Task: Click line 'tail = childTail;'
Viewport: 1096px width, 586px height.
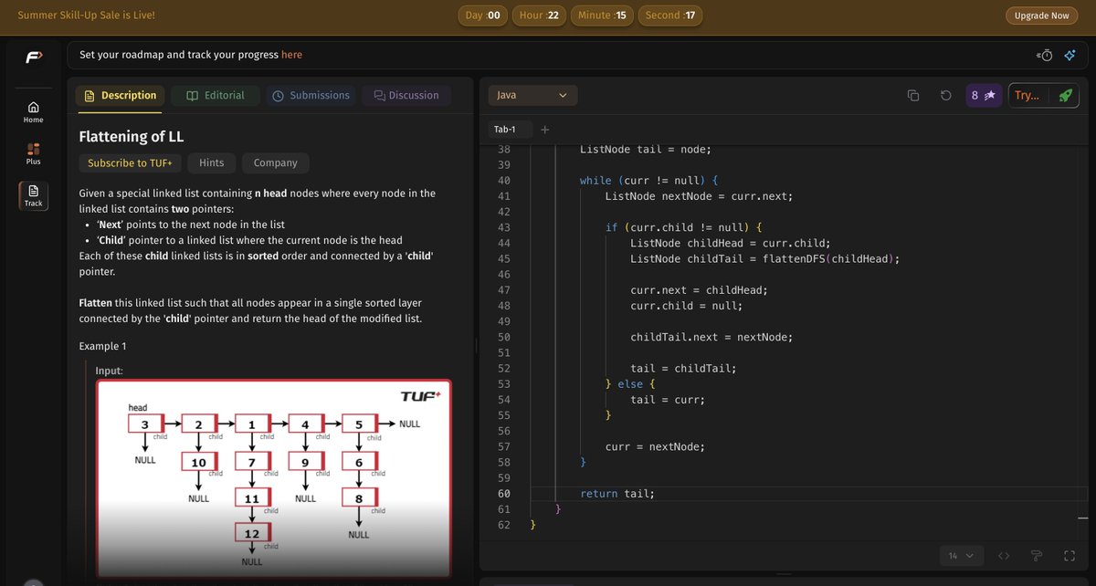Action: click(683, 369)
